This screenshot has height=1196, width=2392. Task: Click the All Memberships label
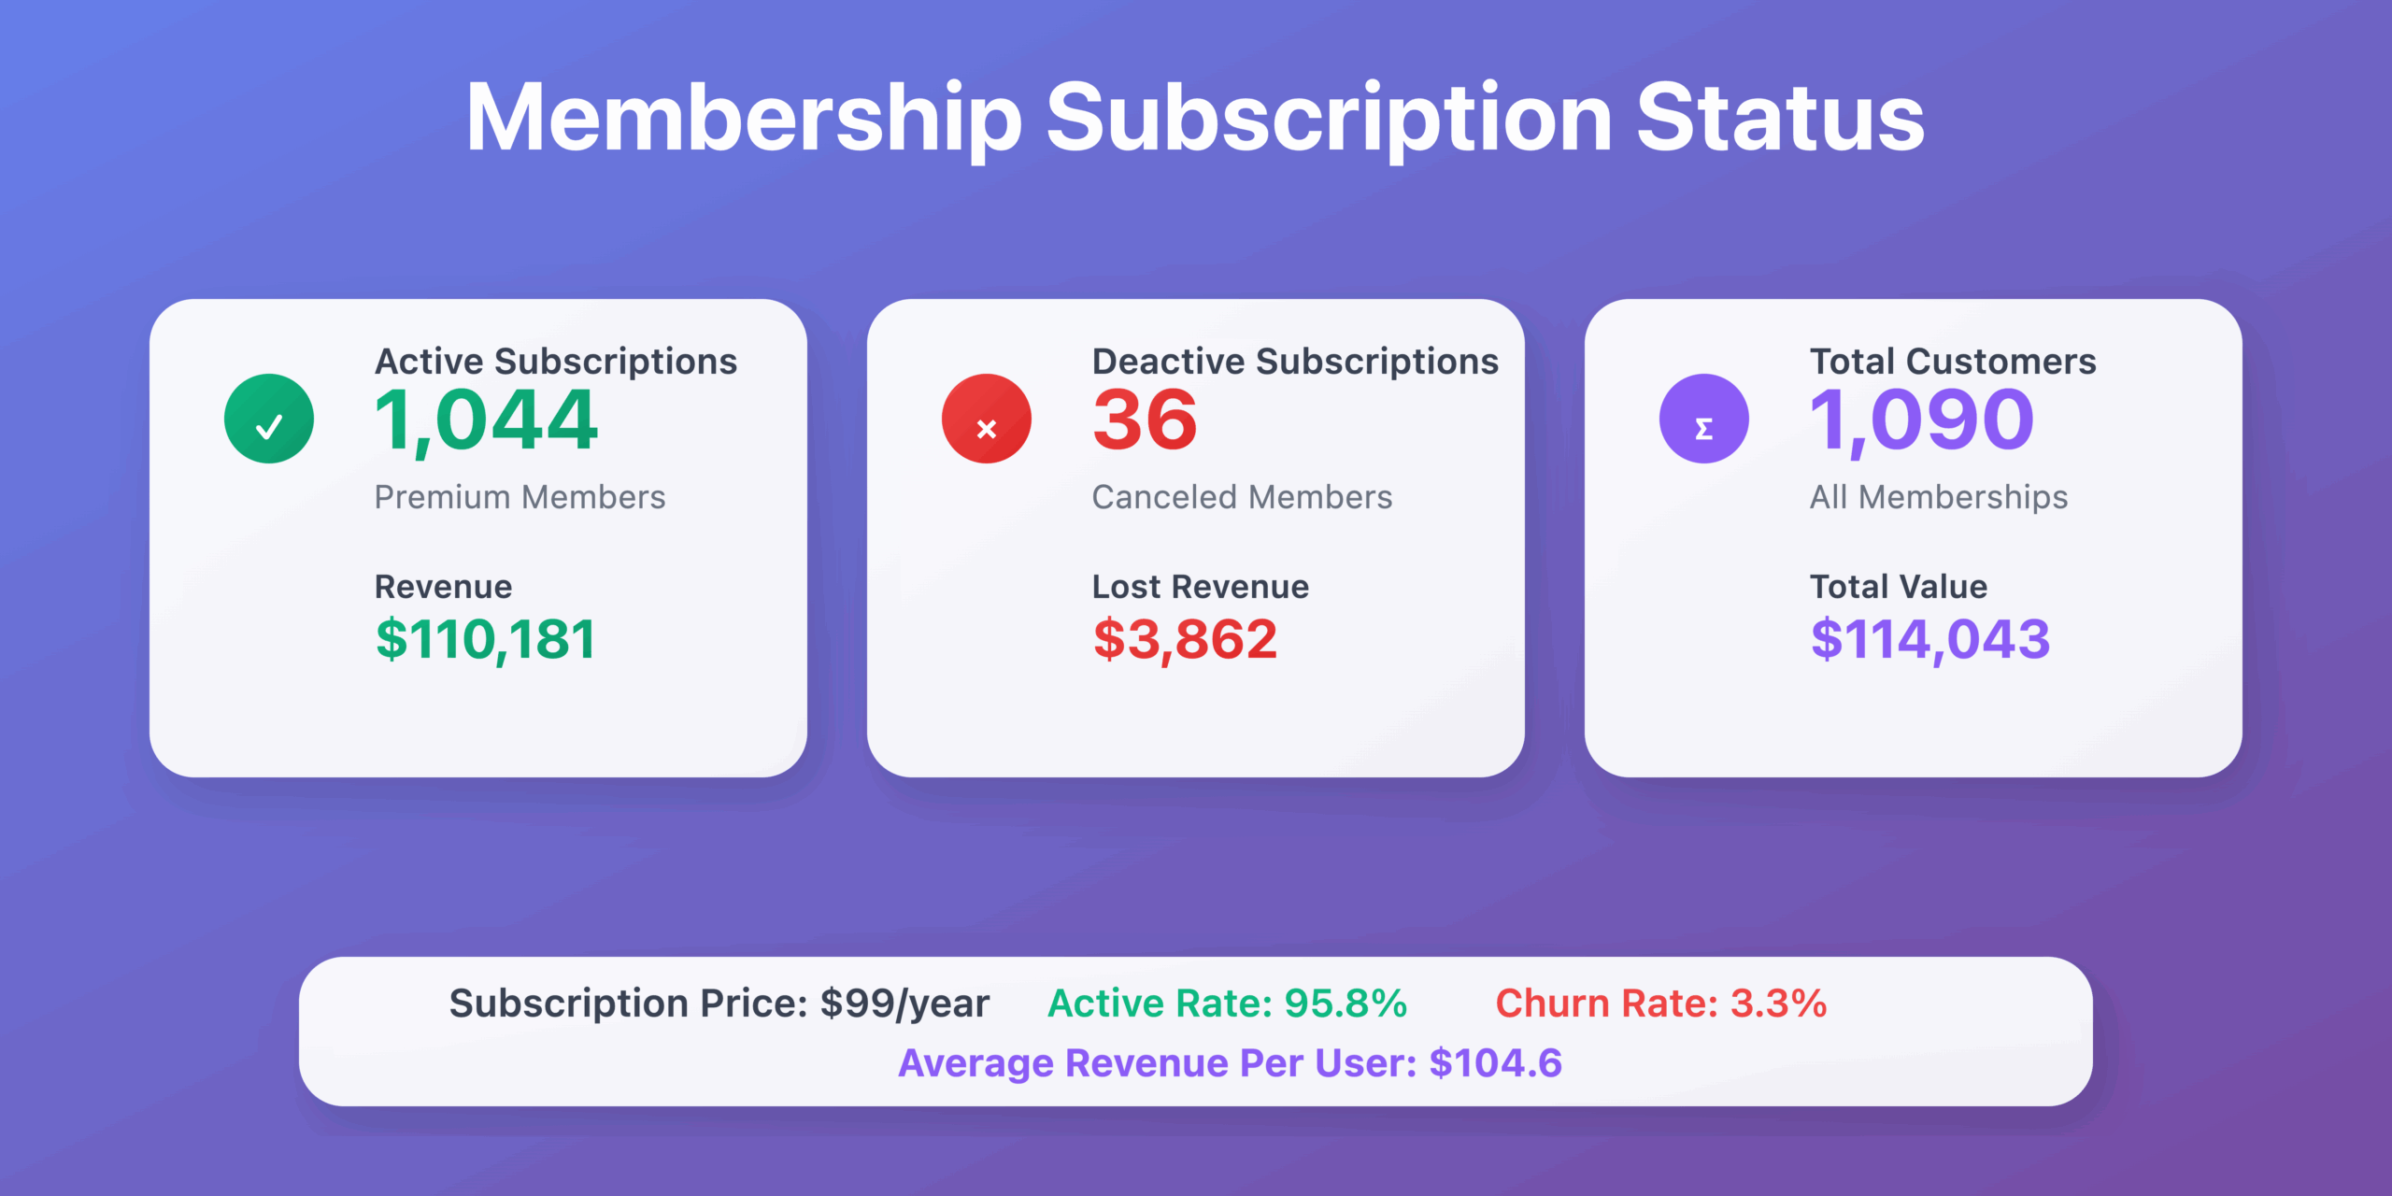coord(1939,497)
